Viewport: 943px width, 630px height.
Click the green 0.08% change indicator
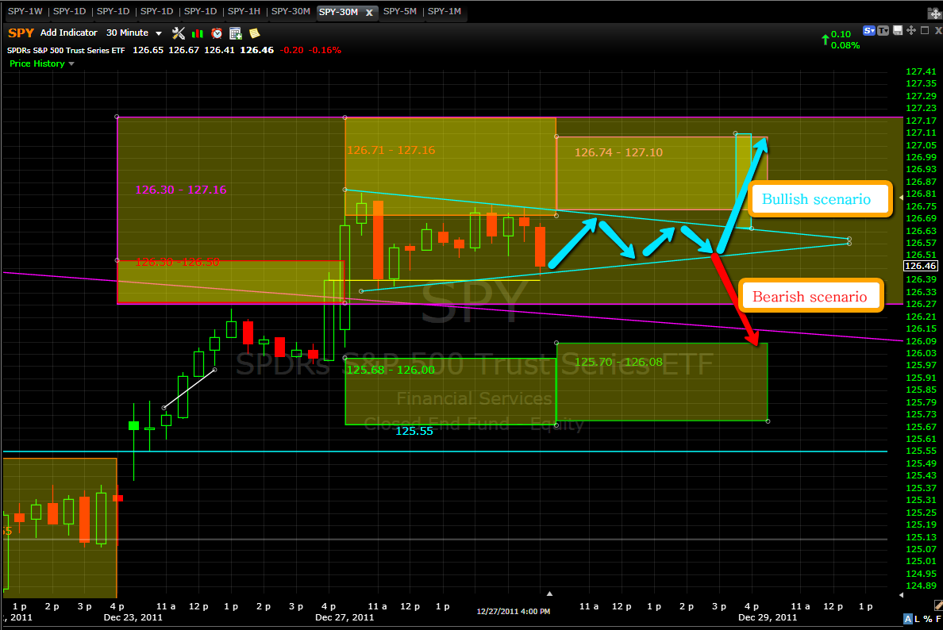tap(845, 46)
